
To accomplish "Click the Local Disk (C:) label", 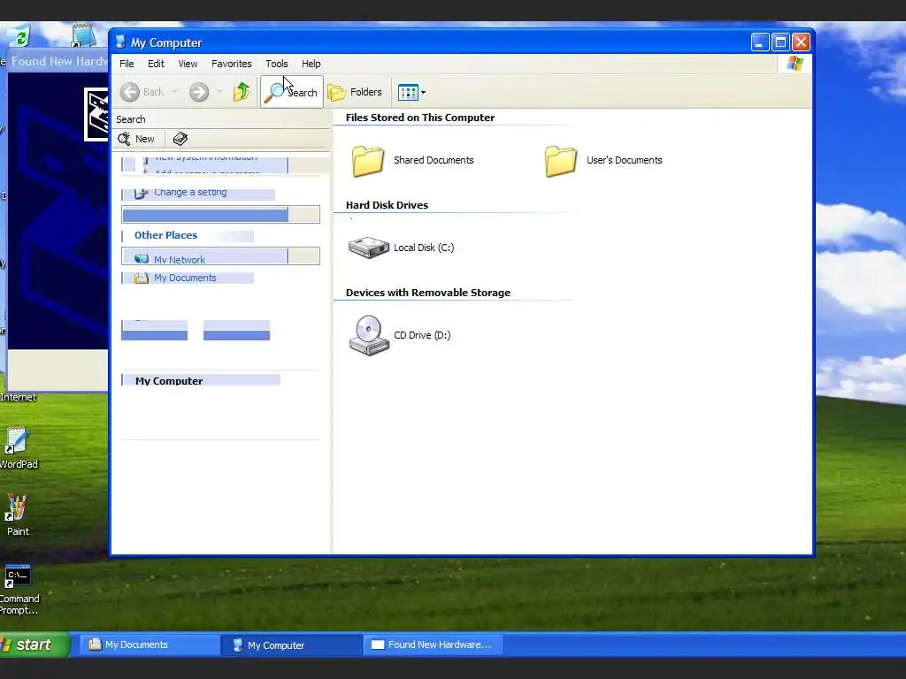I will (x=424, y=248).
